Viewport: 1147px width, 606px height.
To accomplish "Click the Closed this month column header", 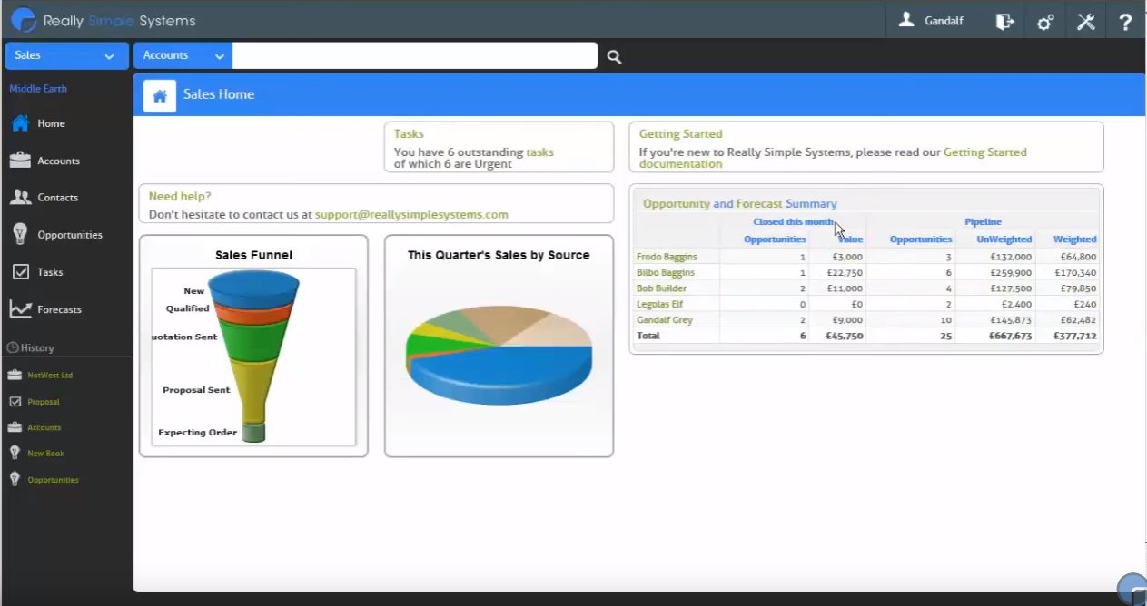I will (793, 221).
